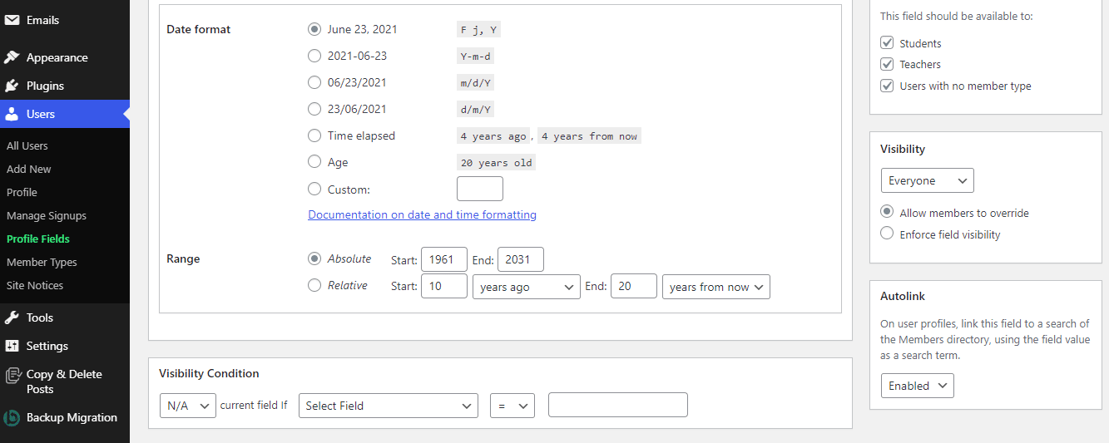Image resolution: width=1109 pixels, height=443 pixels.
Task: Select the June 23, 2021 date format
Action: [314, 29]
